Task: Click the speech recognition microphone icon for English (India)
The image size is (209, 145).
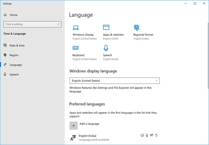Action: pos(147,135)
